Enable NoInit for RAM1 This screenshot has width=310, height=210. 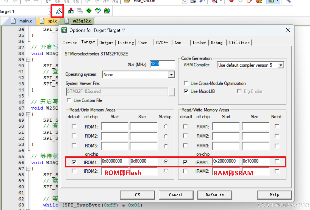(277, 126)
